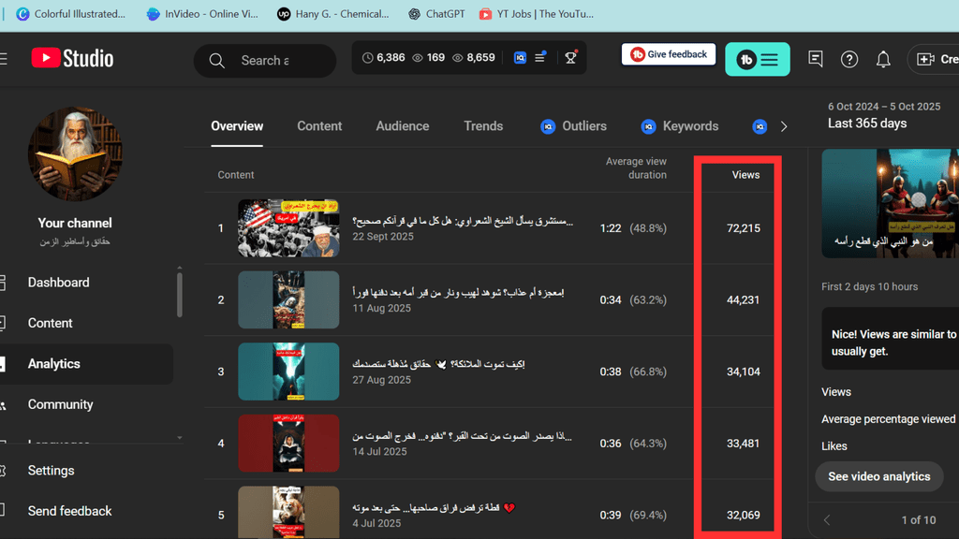Open the video title dated 14 Jul 2025
The height and width of the screenshot is (539, 959).
click(x=463, y=436)
